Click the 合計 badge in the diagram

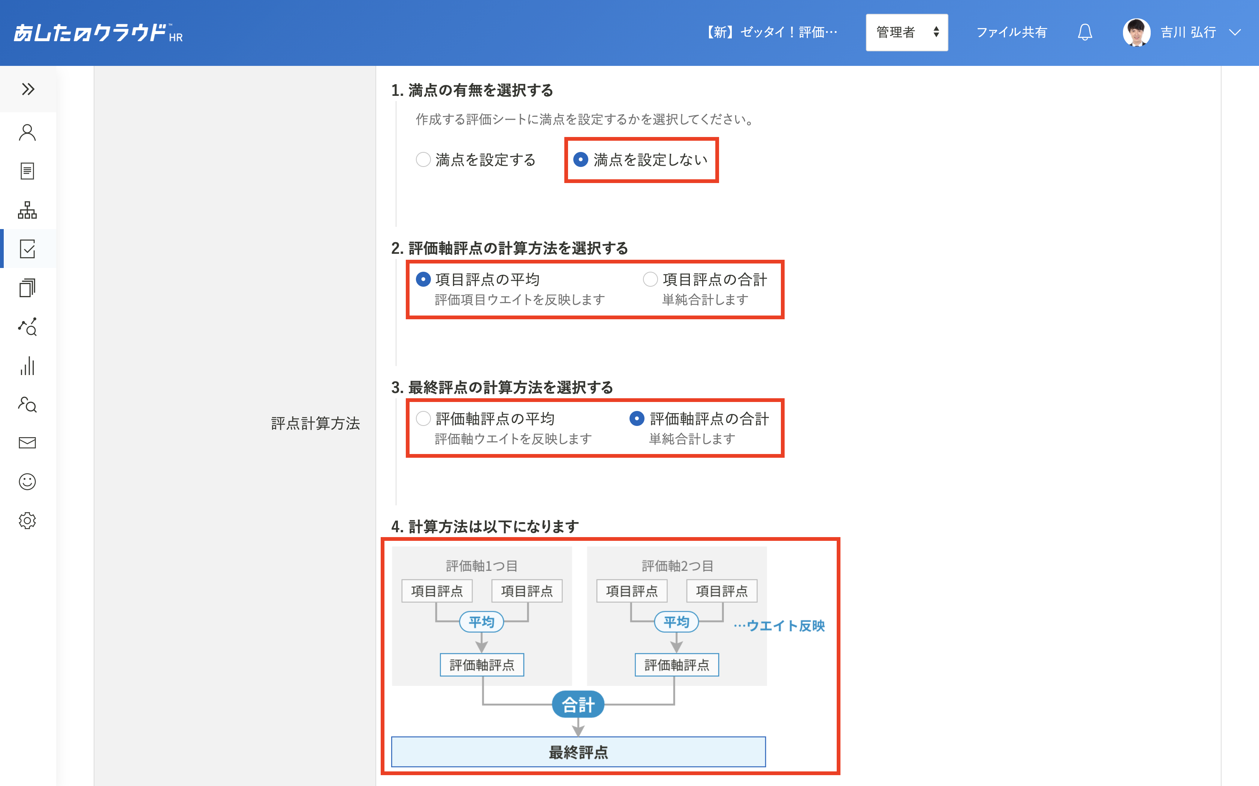point(578,704)
